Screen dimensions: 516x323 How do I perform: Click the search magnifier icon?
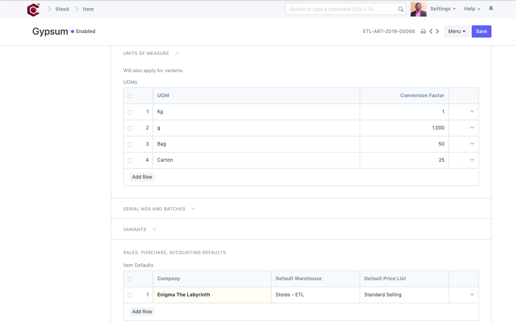coord(400,9)
